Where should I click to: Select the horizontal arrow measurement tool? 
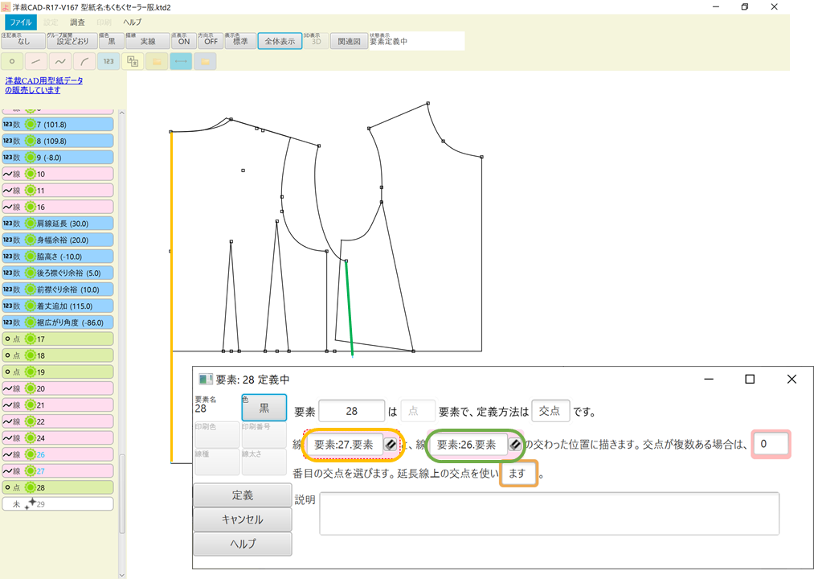(180, 61)
